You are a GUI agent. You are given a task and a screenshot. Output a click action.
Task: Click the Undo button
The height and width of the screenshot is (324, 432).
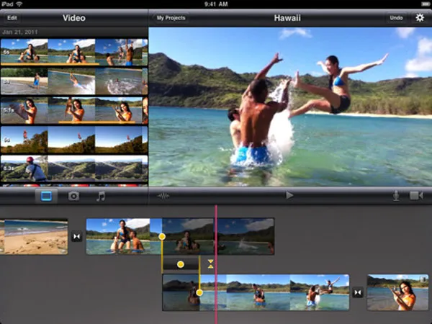[x=396, y=17]
